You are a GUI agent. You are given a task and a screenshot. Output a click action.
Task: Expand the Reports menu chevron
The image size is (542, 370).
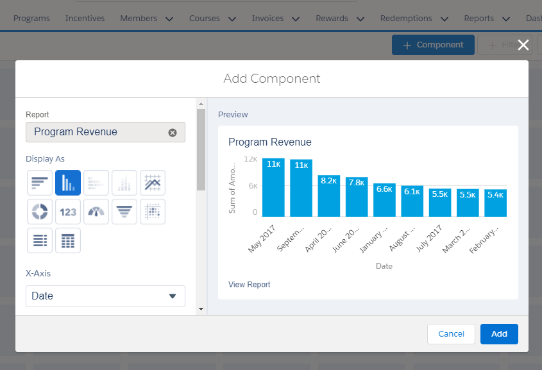coord(506,19)
